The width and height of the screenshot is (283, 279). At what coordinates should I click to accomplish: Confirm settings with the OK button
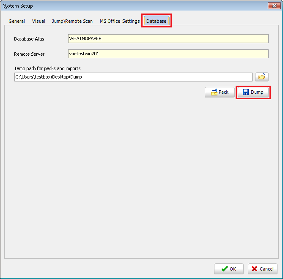tap(229, 269)
